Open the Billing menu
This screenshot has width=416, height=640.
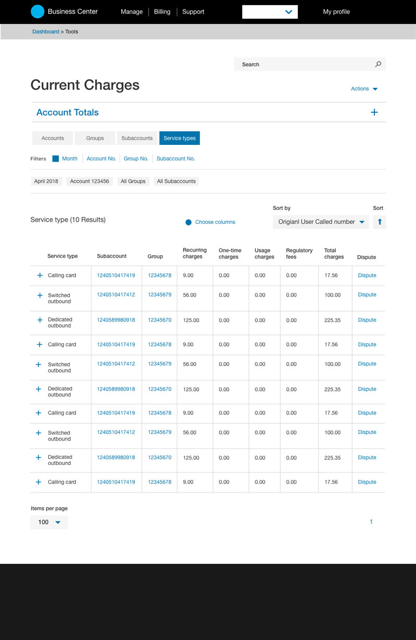coord(162,11)
